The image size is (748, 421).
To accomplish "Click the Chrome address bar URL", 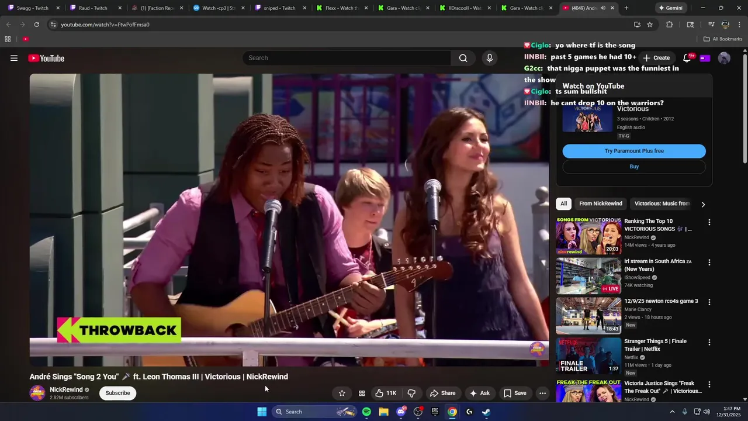I will click(105, 25).
